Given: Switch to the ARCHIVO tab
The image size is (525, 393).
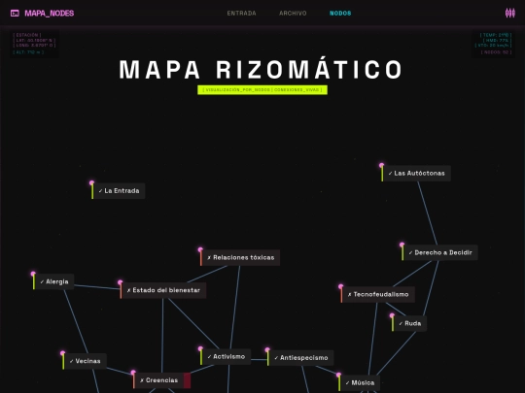Looking at the screenshot, I should click(x=293, y=13).
